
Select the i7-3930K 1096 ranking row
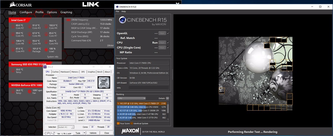(142, 111)
